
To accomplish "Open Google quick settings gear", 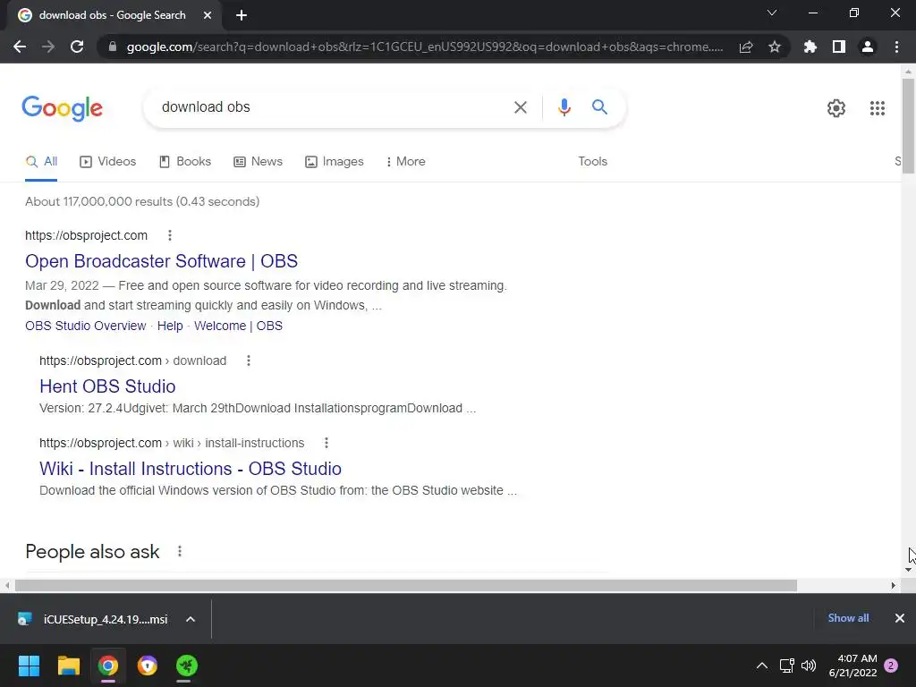I will pyautogui.click(x=836, y=108).
